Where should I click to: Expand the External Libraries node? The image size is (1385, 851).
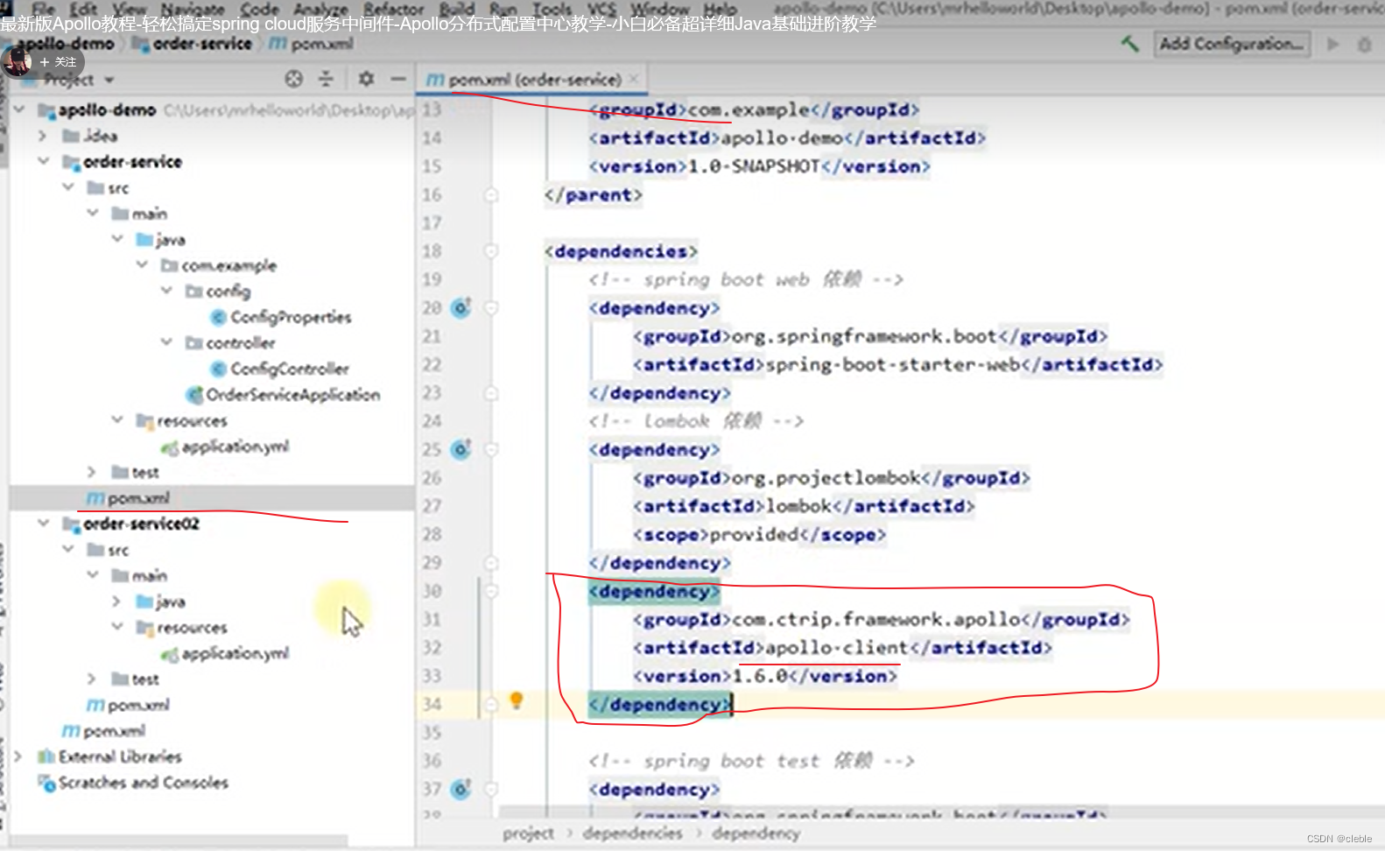click(x=18, y=756)
